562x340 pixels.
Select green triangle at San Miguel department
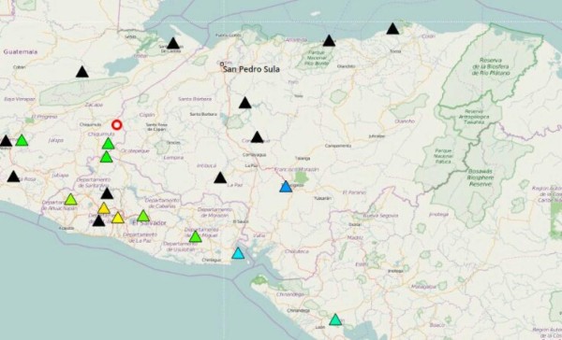pyautogui.click(x=196, y=236)
